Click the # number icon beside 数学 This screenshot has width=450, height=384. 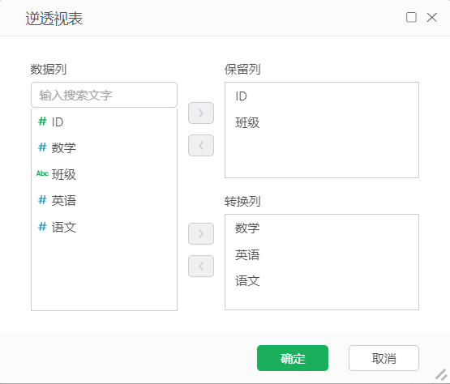tap(42, 147)
